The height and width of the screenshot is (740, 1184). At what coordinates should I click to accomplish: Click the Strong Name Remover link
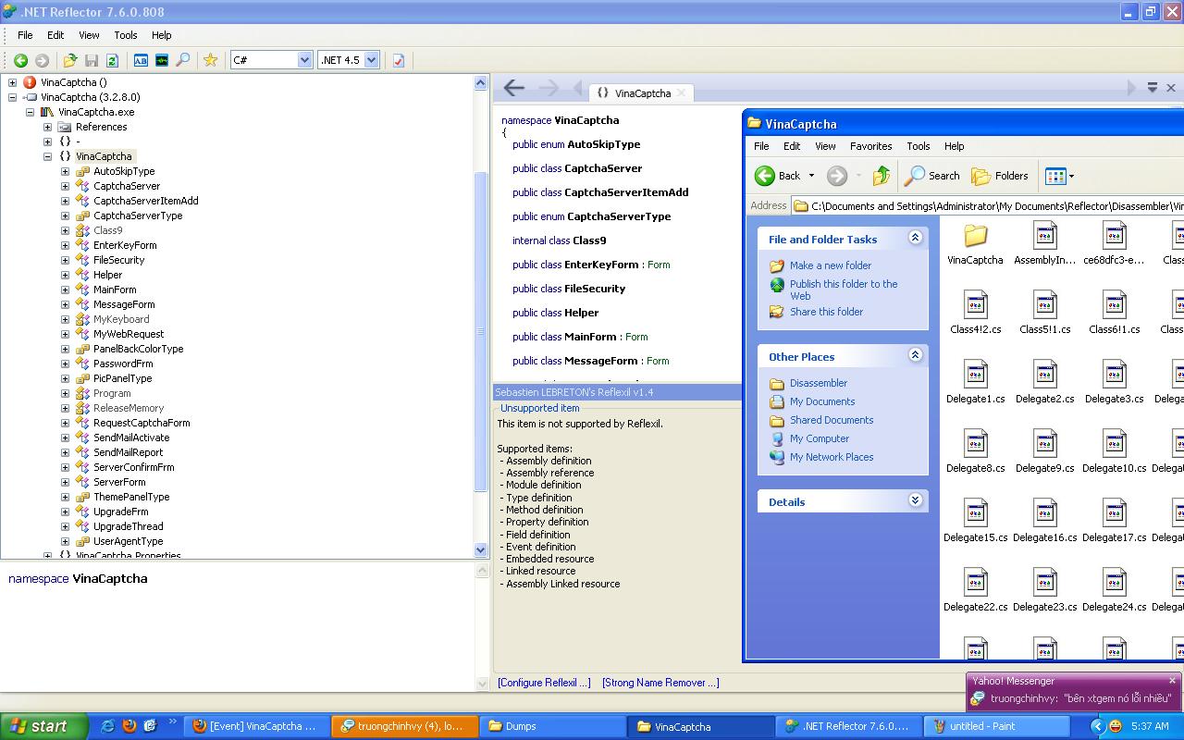click(x=660, y=683)
